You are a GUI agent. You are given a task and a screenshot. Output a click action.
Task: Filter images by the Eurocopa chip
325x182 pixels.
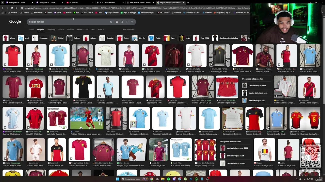click(40, 38)
